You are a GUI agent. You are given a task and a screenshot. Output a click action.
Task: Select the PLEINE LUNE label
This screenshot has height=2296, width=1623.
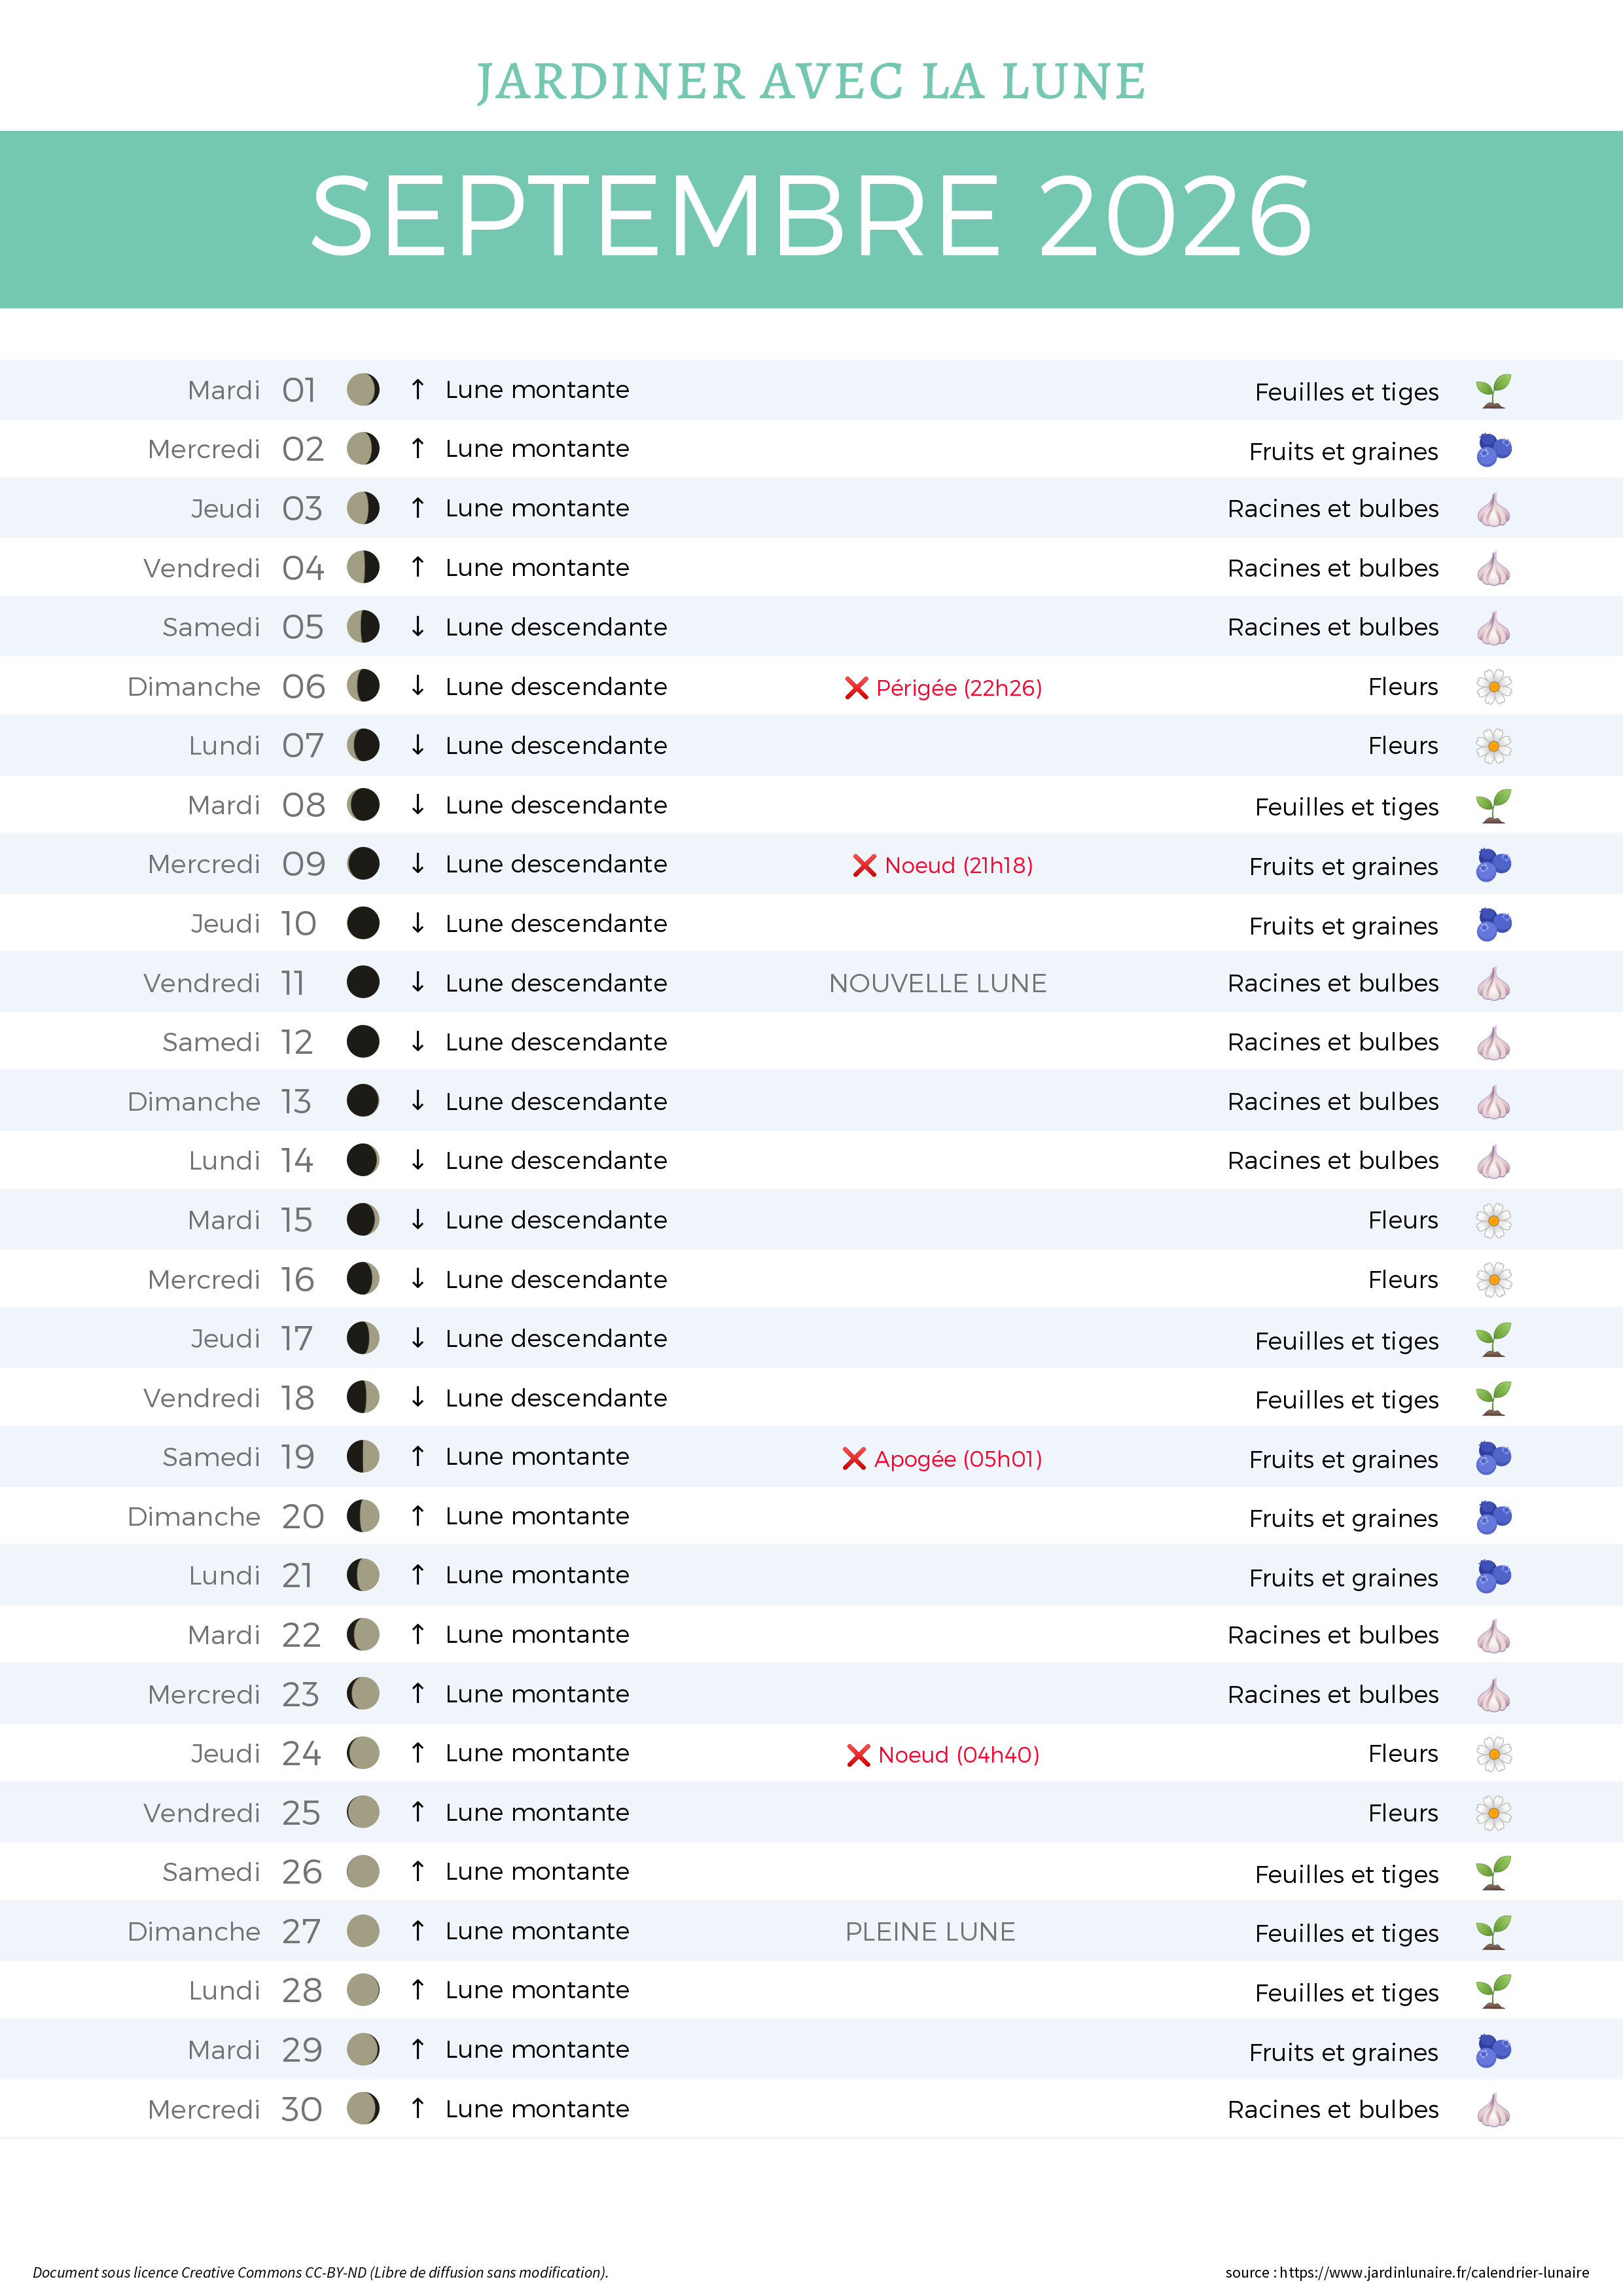930,1931
